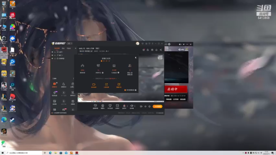Mute sound in the game launcher window

click(180, 44)
